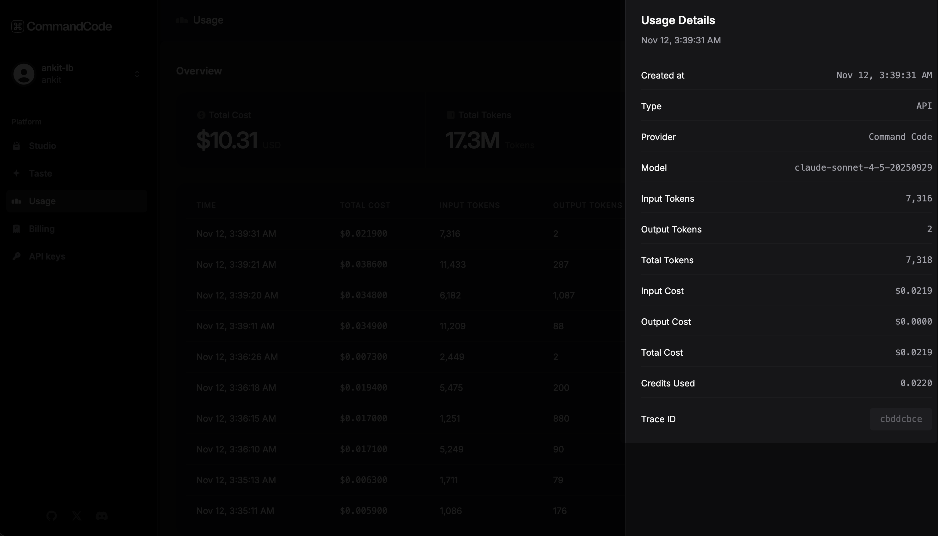Screen dimensions: 938x536
Task: Click the cbddcbce Trace ID button
Action: coord(900,419)
